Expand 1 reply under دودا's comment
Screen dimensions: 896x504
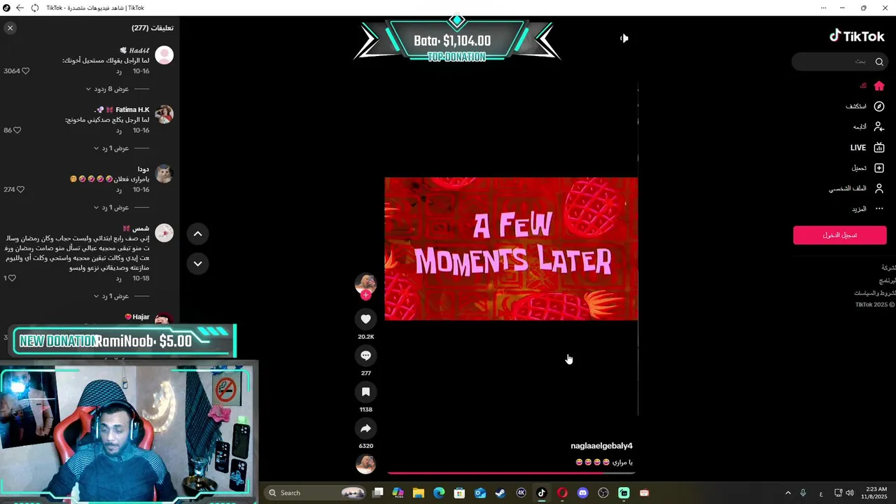111,208
